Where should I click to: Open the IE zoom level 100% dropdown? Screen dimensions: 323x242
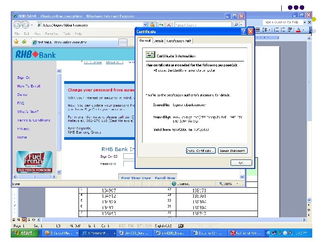click(237, 184)
